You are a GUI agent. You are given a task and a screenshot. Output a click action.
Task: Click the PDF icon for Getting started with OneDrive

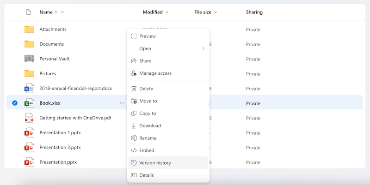pyautogui.click(x=29, y=118)
